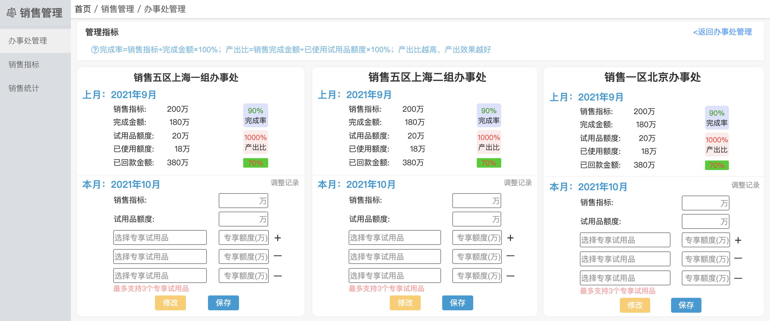770x321 pixels.
Task: Add a trial product row in 上海一组办事处
Action: (278, 238)
